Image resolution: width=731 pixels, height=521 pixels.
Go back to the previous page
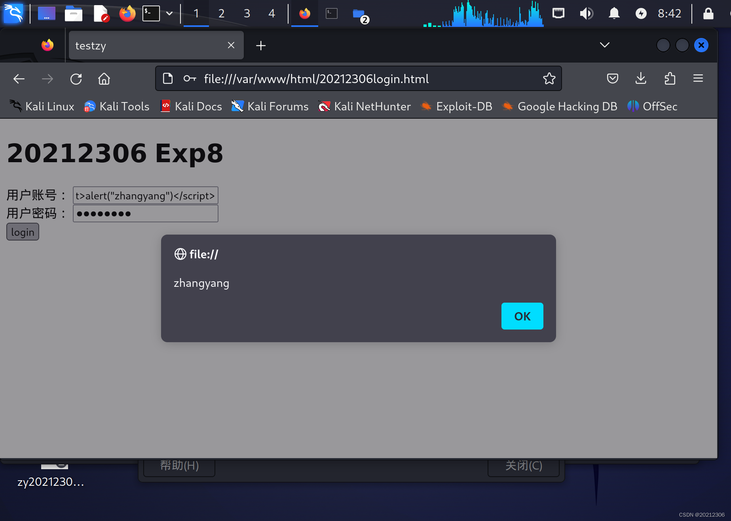click(x=19, y=79)
